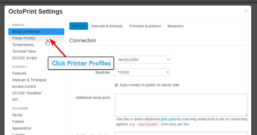The height and width of the screenshot is (135, 257).
Task: Select the General tab
Action: pos(79,26)
